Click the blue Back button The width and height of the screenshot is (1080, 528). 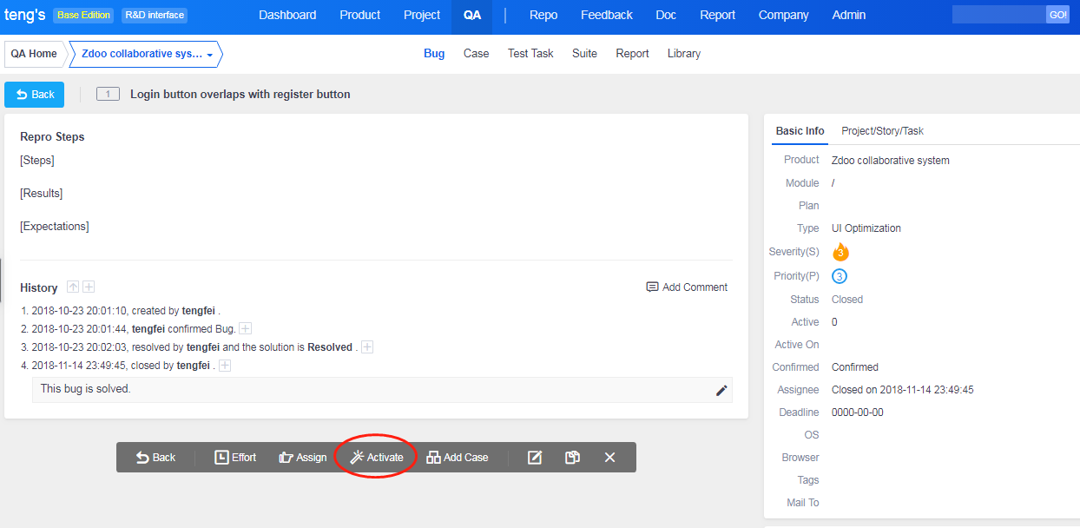pos(35,95)
